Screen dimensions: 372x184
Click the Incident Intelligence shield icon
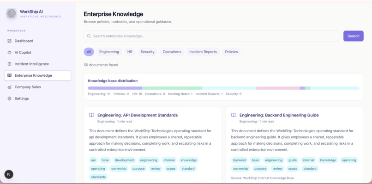tap(10, 64)
